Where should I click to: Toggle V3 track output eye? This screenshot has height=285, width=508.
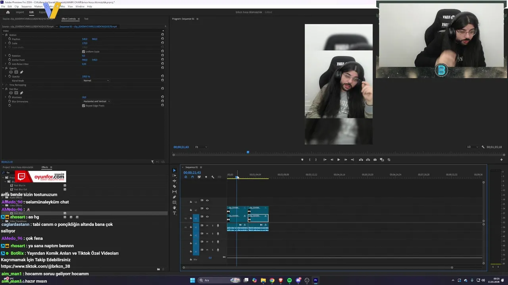[x=207, y=201]
